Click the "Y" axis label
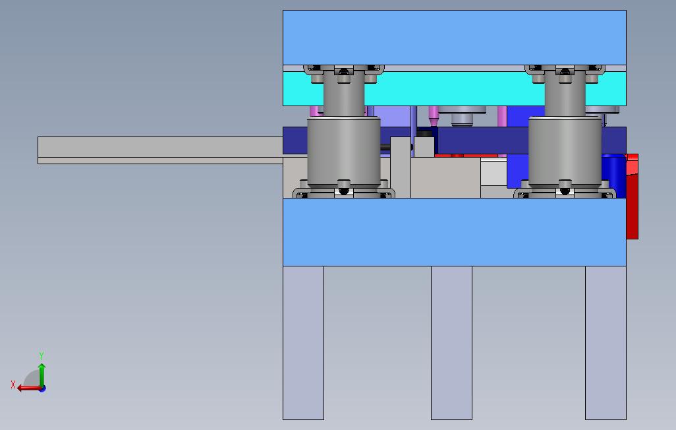Screen dimensions: 676x430 42,356
